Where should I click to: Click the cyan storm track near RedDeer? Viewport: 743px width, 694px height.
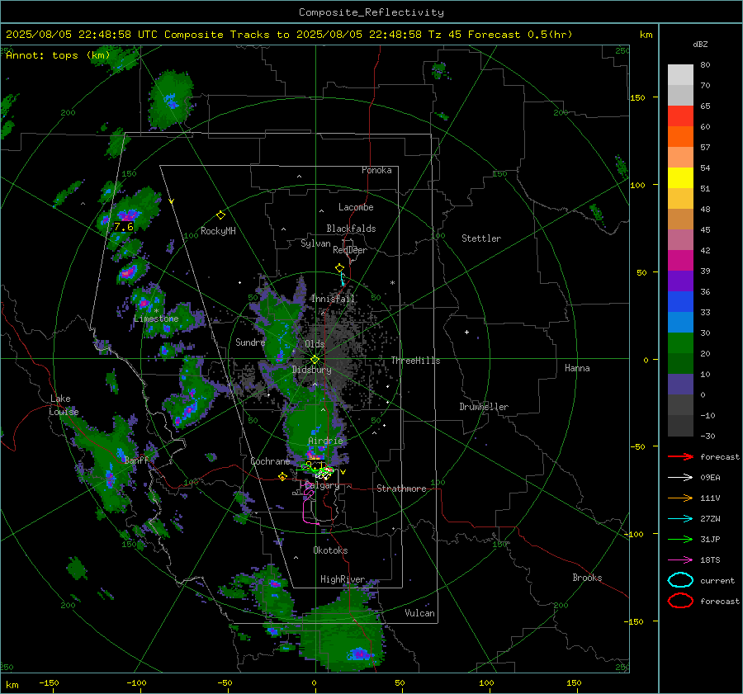(342, 279)
